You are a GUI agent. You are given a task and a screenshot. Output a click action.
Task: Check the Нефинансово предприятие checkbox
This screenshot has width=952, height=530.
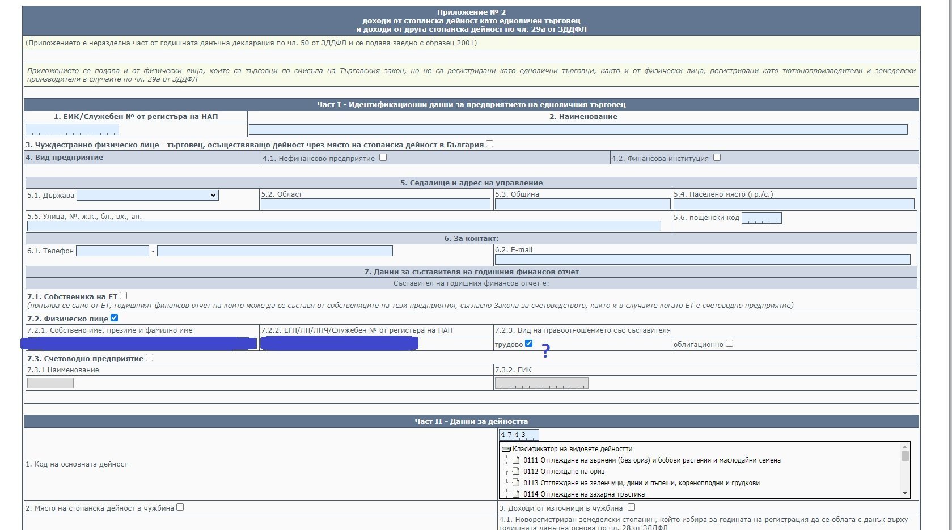(x=383, y=158)
